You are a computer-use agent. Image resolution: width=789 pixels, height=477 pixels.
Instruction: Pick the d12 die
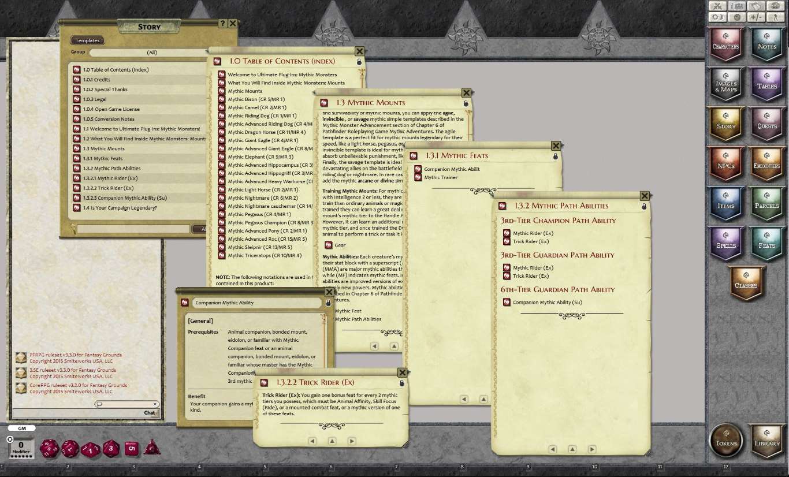tap(70, 448)
